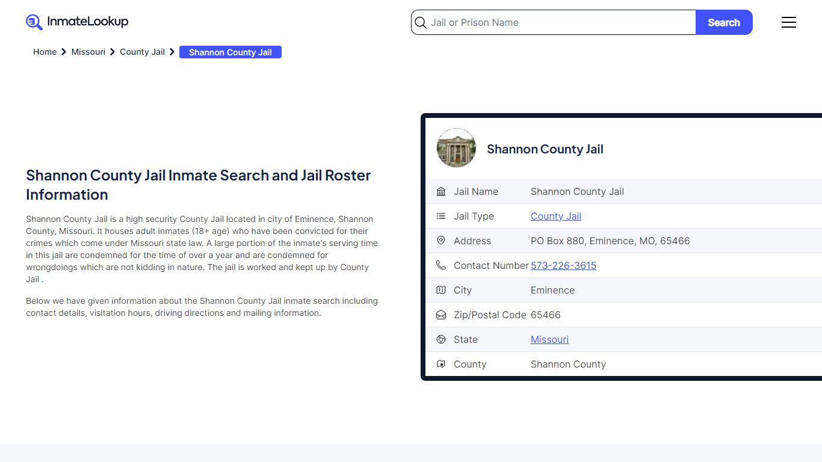Image resolution: width=822 pixels, height=462 pixels.
Task: Click the page heading about Inmate Search
Action: [199, 185]
